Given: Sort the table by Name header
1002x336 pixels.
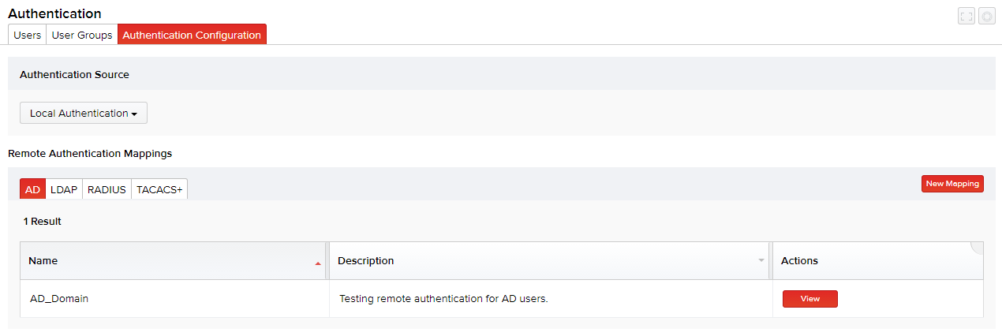Looking at the screenshot, I should [43, 261].
